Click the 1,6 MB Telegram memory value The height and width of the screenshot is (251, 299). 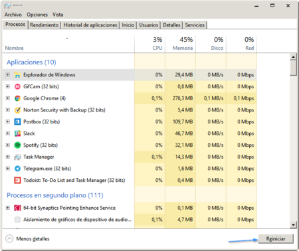[185, 169]
